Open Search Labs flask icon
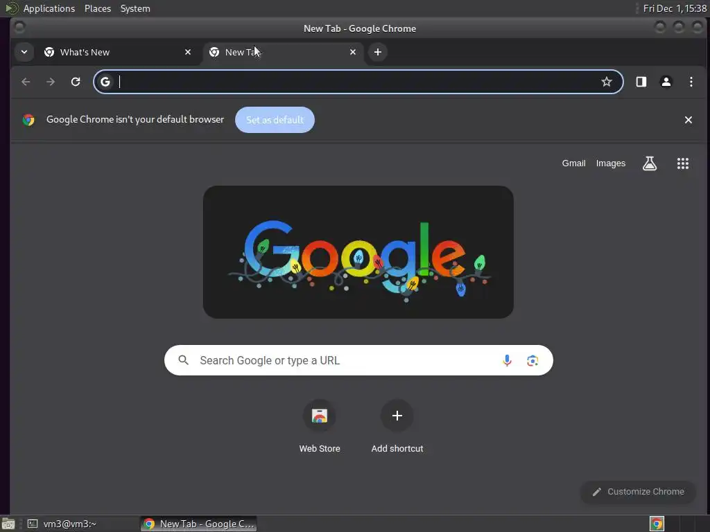 pyautogui.click(x=649, y=163)
